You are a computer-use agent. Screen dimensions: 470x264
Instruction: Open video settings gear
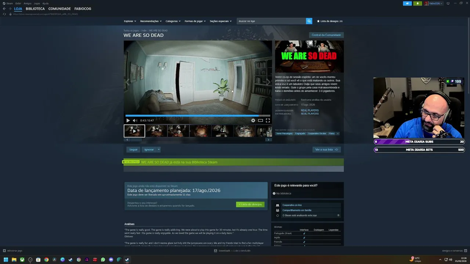pyautogui.click(x=253, y=120)
